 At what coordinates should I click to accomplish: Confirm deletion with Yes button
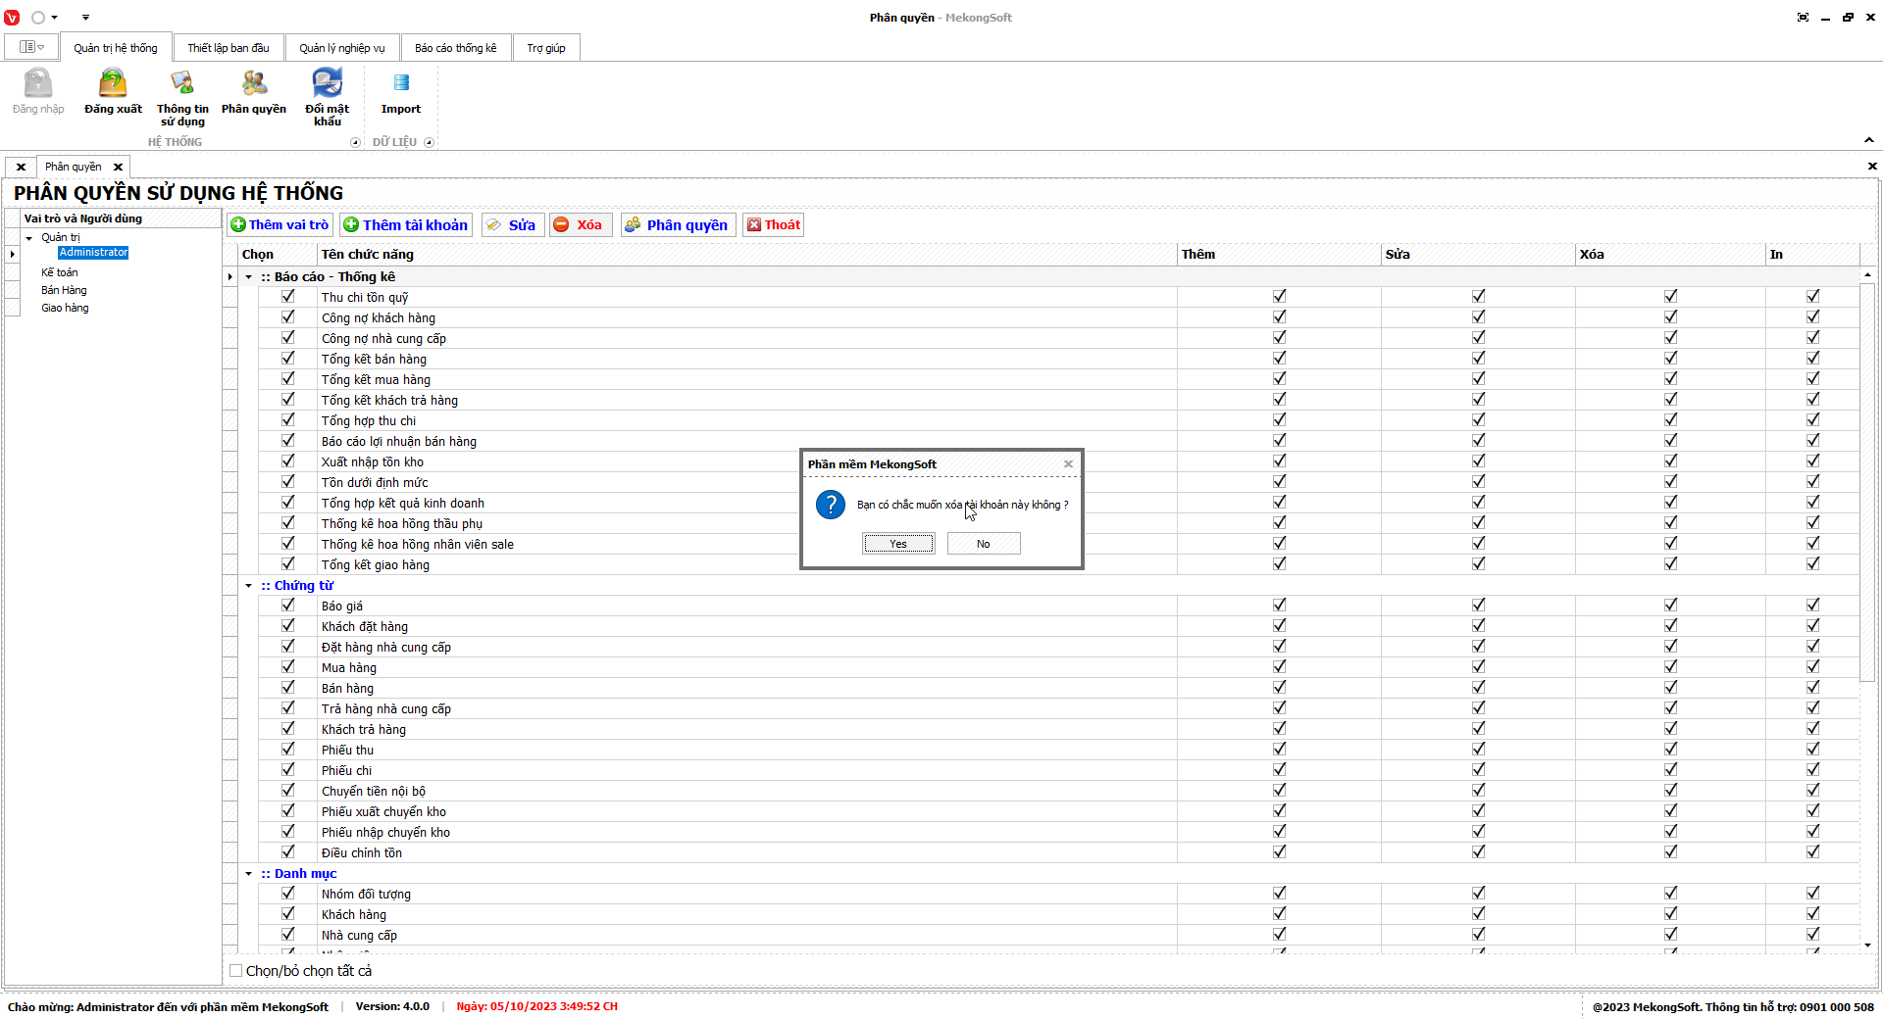pos(898,544)
